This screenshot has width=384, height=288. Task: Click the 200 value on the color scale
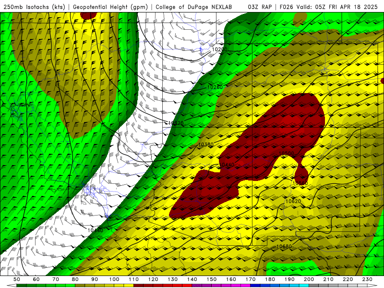(x=309, y=279)
